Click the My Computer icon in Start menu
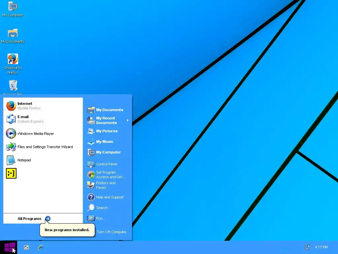 tap(91, 152)
